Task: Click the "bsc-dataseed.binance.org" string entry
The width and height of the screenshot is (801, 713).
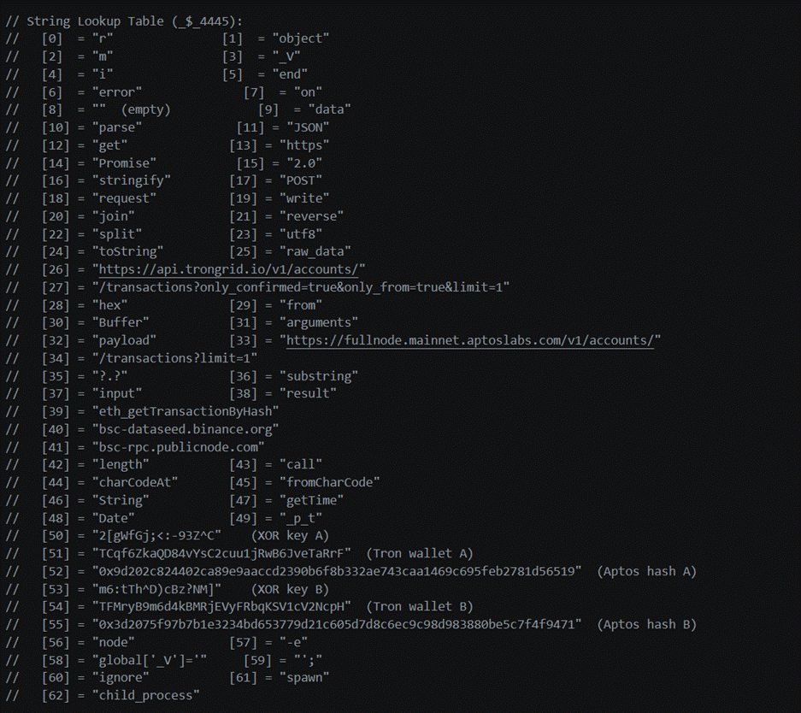Action: point(186,429)
